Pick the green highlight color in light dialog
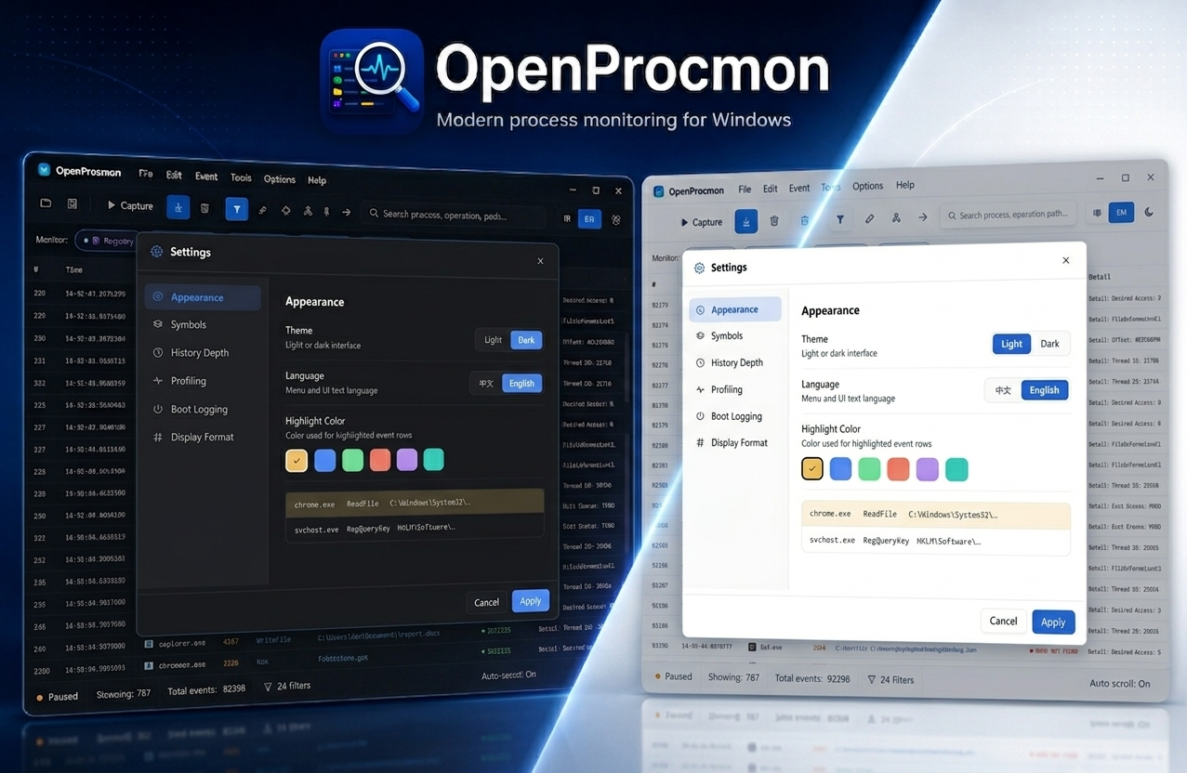Image resolution: width=1187 pixels, height=773 pixels. pos(869,469)
